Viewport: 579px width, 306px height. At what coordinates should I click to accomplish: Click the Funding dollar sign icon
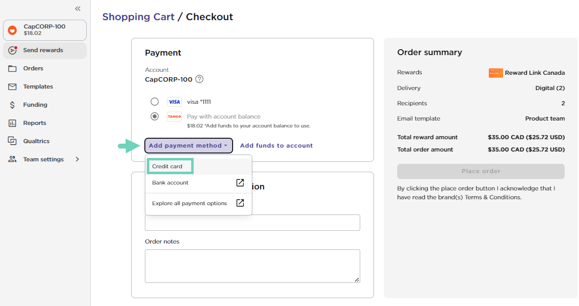coord(11,105)
